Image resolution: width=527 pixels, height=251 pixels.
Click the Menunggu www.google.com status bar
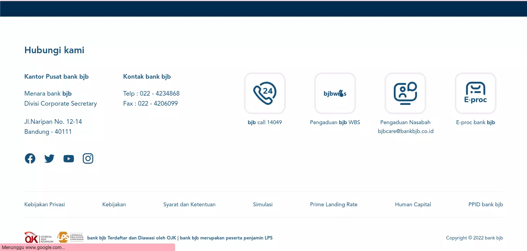click(87, 248)
